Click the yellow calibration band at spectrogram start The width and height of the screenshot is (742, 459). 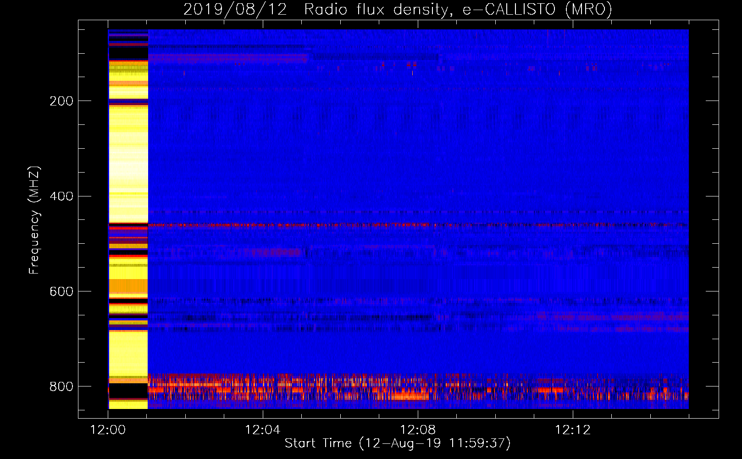tap(128, 219)
